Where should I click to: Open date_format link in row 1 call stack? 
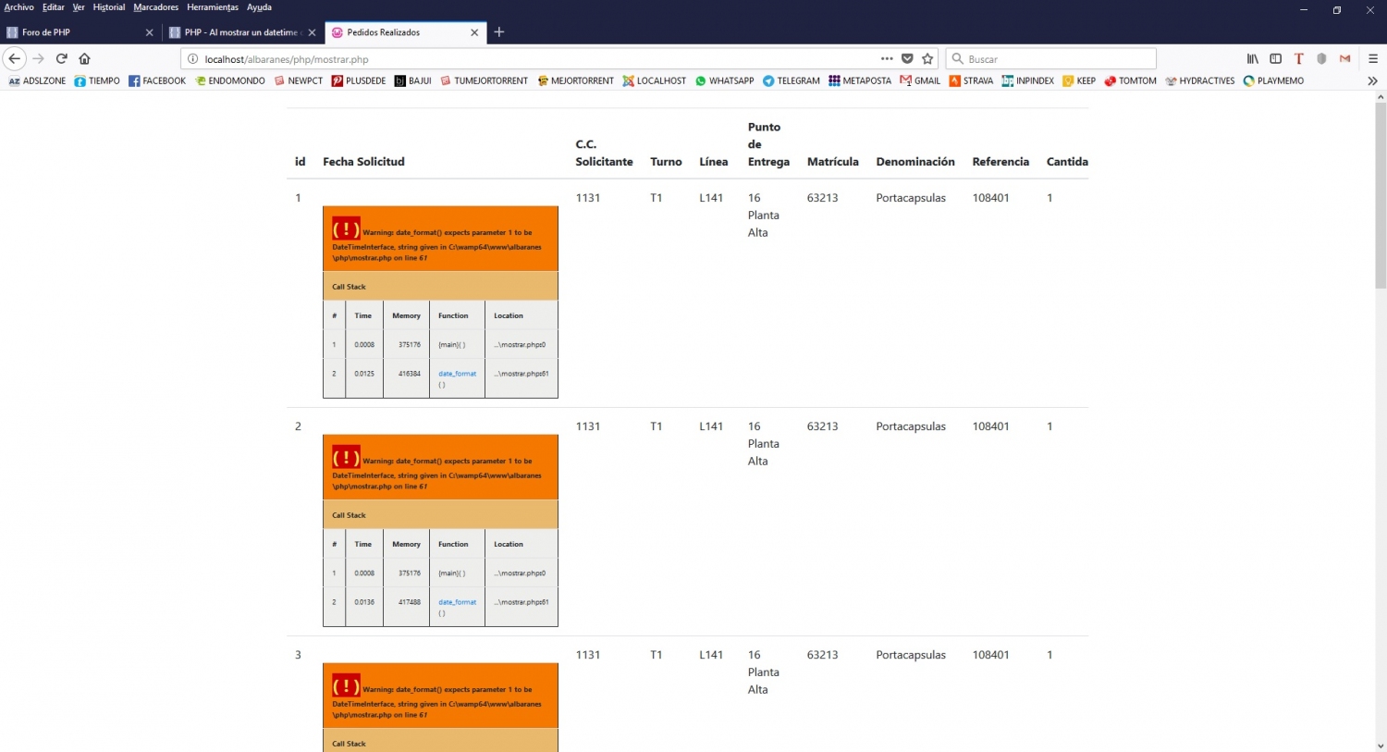pyautogui.click(x=457, y=374)
